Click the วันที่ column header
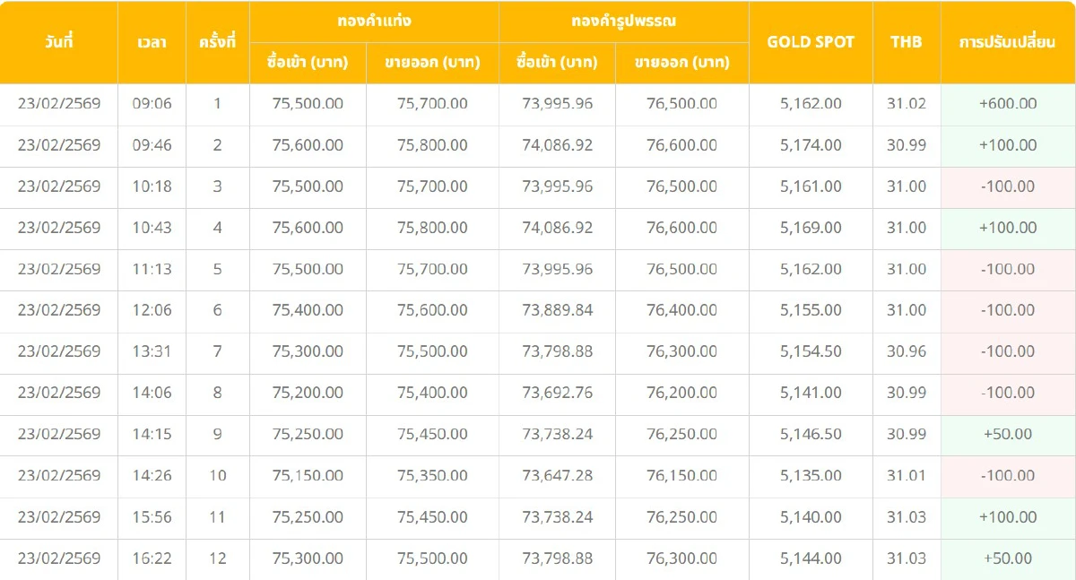 59,42
